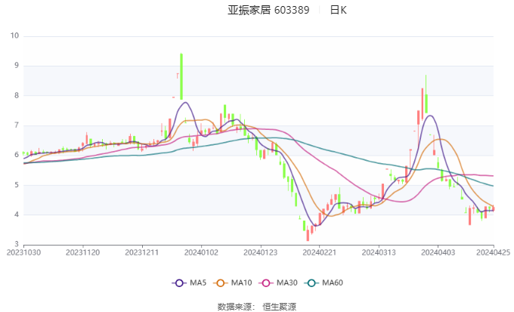The height and width of the screenshot is (312, 514).
Task: Click the y-axis value 8
Action: click(x=17, y=95)
